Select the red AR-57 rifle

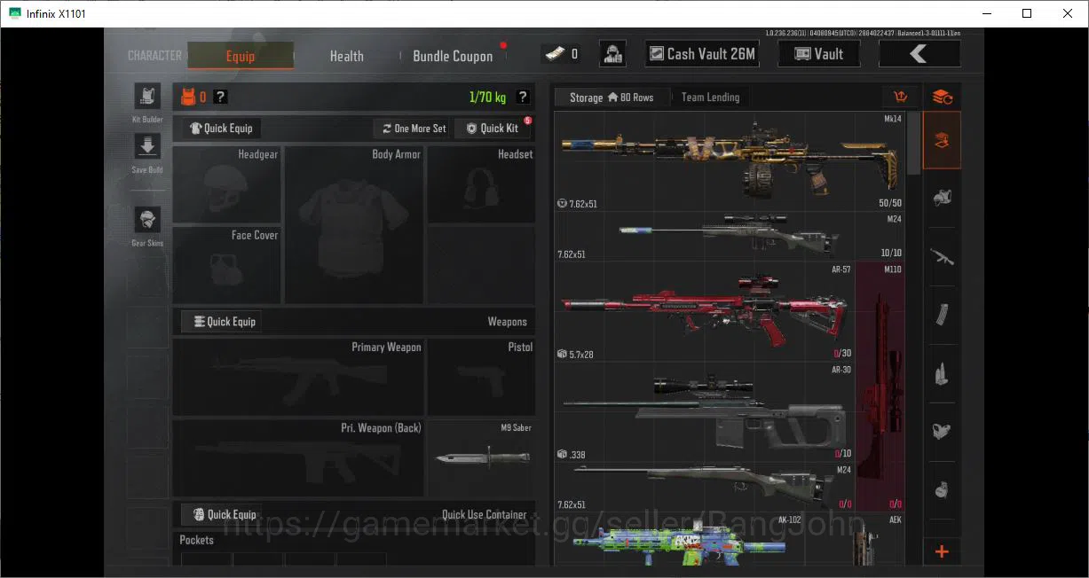(705, 312)
